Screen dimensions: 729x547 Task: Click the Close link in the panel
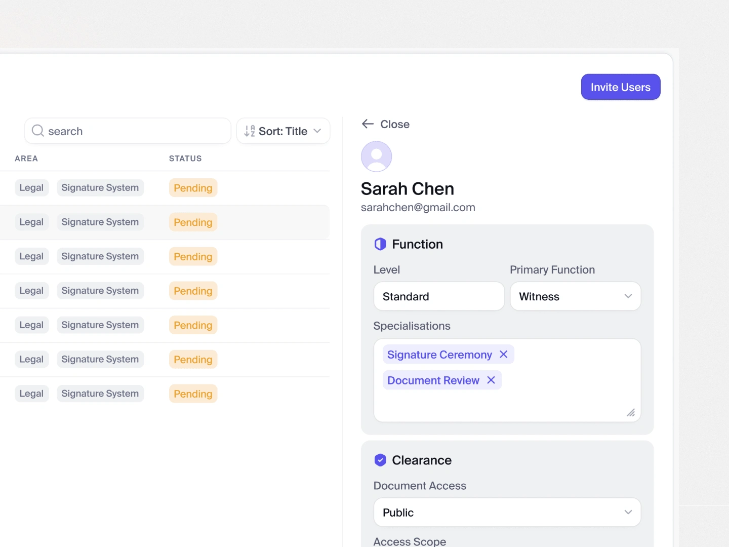(x=394, y=124)
